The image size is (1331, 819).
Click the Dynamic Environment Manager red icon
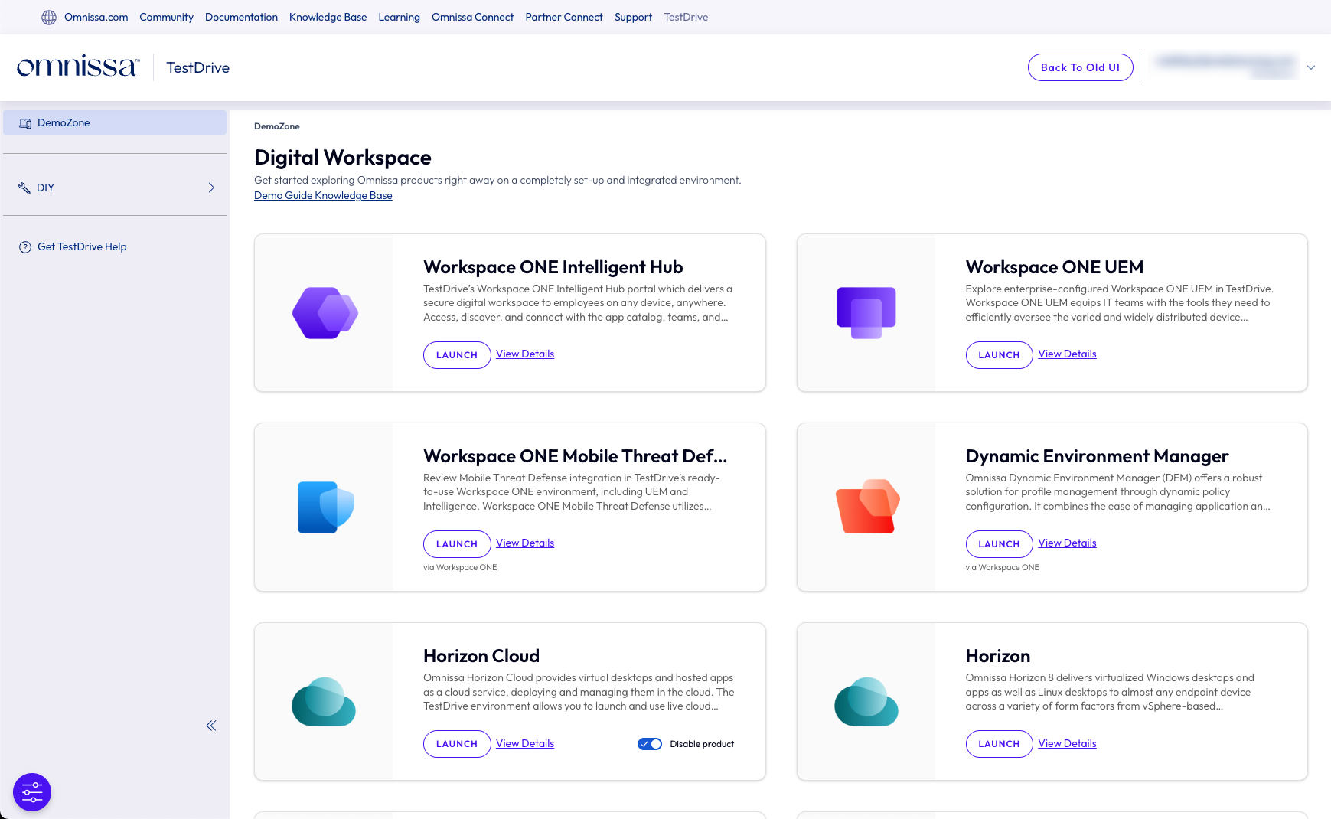point(867,507)
